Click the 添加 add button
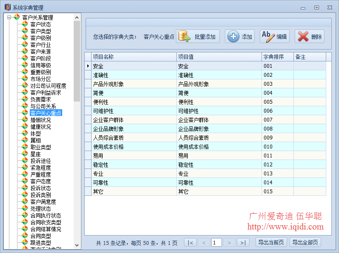 239,36
